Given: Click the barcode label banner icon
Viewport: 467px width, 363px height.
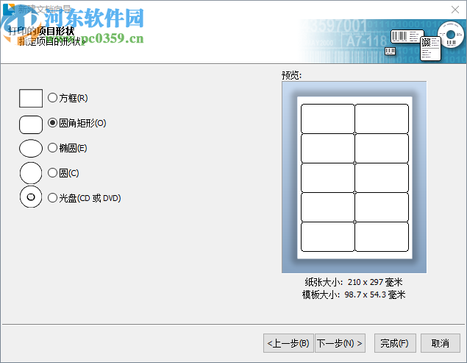Looking at the screenshot, I should pos(407,36).
